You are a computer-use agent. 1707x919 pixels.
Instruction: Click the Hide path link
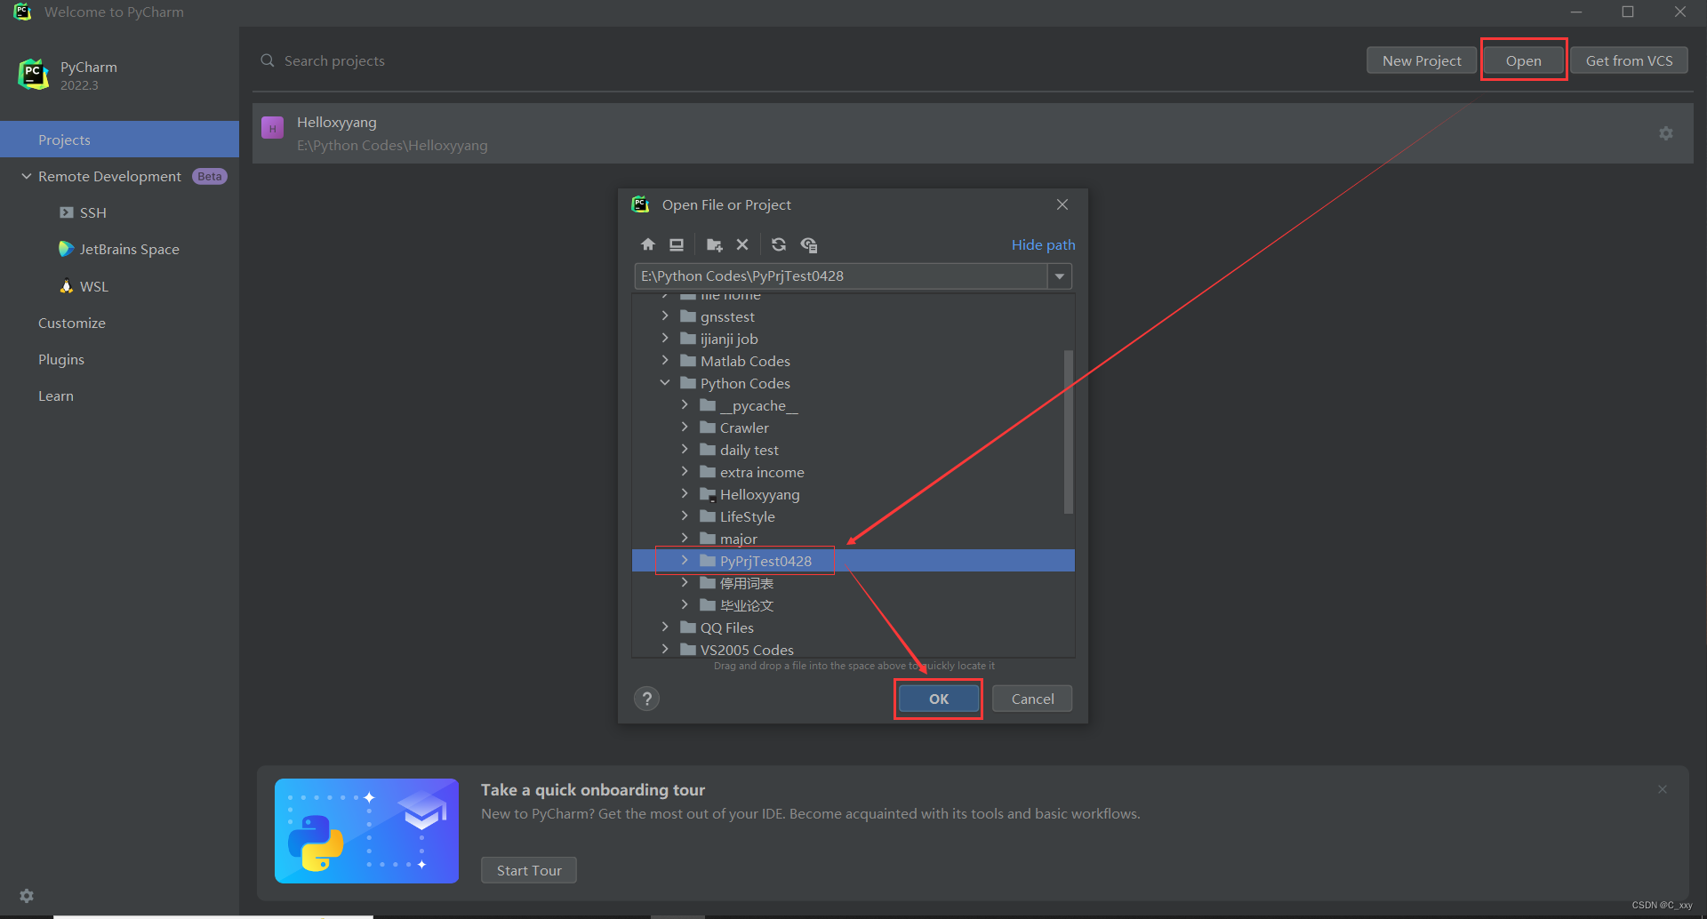(x=1043, y=244)
